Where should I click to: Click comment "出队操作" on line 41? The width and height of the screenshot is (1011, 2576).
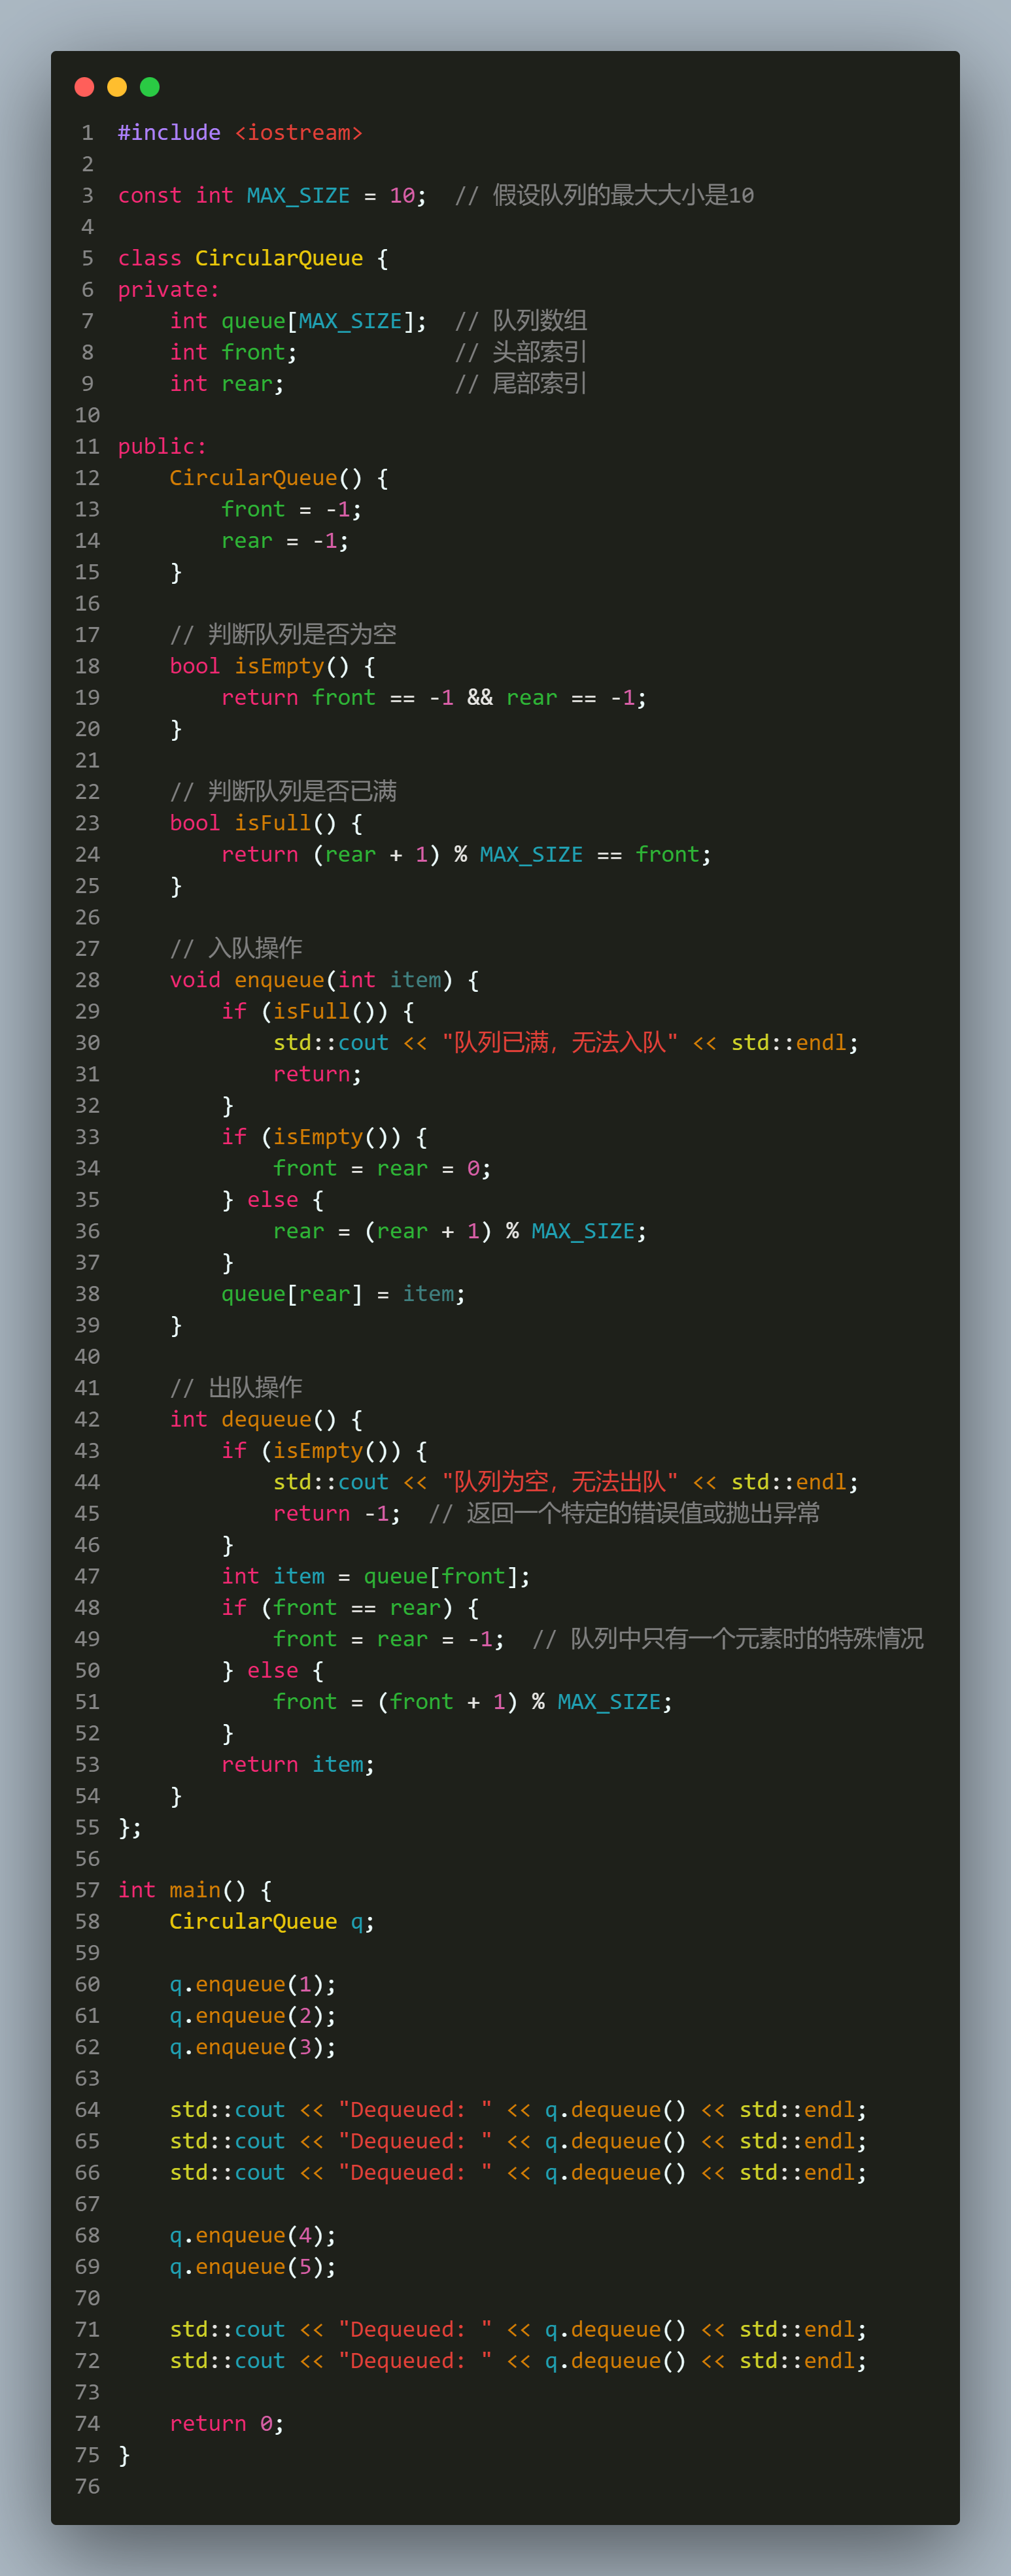click(x=255, y=1388)
